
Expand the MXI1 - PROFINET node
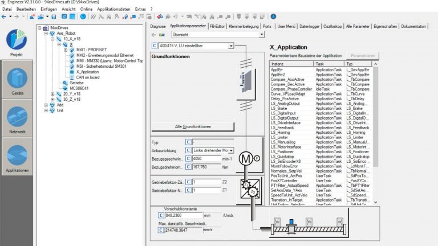pyautogui.click(x=66, y=50)
